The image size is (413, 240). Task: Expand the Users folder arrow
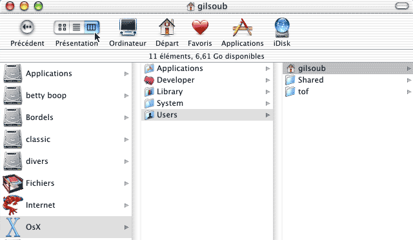268,115
